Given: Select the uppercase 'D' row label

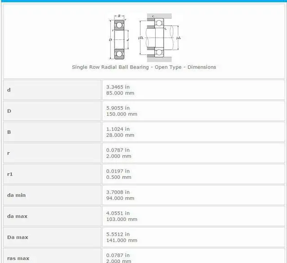Looking at the screenshot, I should (9, 111).
